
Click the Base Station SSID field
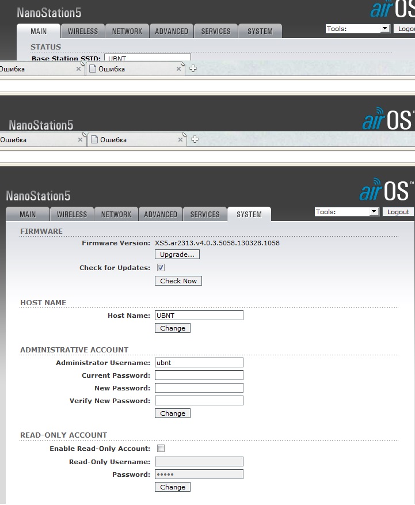pyautogui.click(x=148, y=58)
